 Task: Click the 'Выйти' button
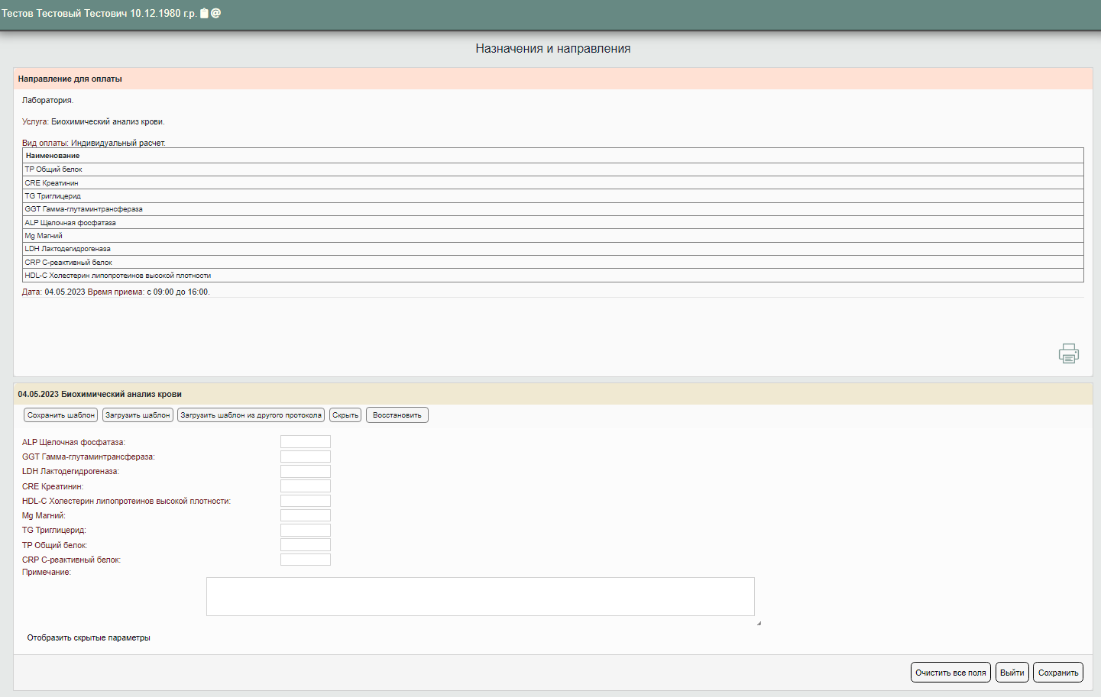pos(1012,673)
